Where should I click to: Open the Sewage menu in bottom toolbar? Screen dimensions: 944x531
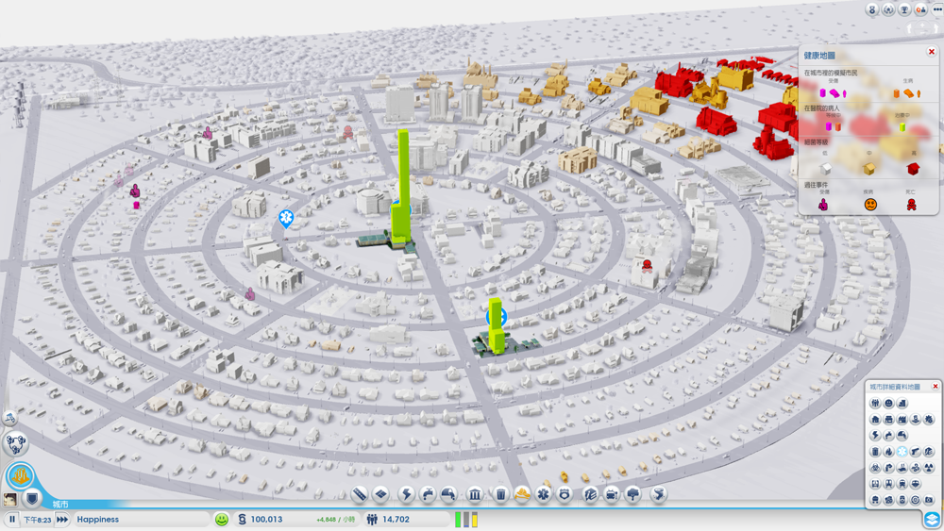click(448, 494)
